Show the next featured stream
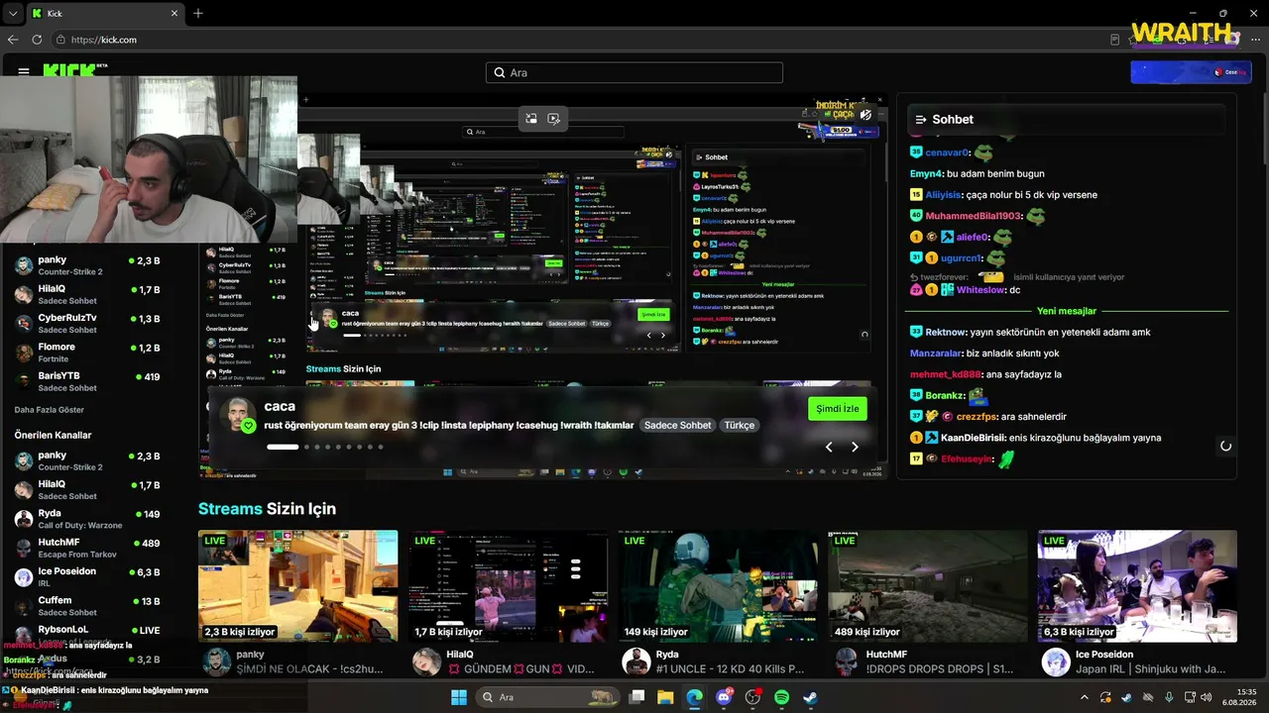1269x713 pixels. point(855,447)
